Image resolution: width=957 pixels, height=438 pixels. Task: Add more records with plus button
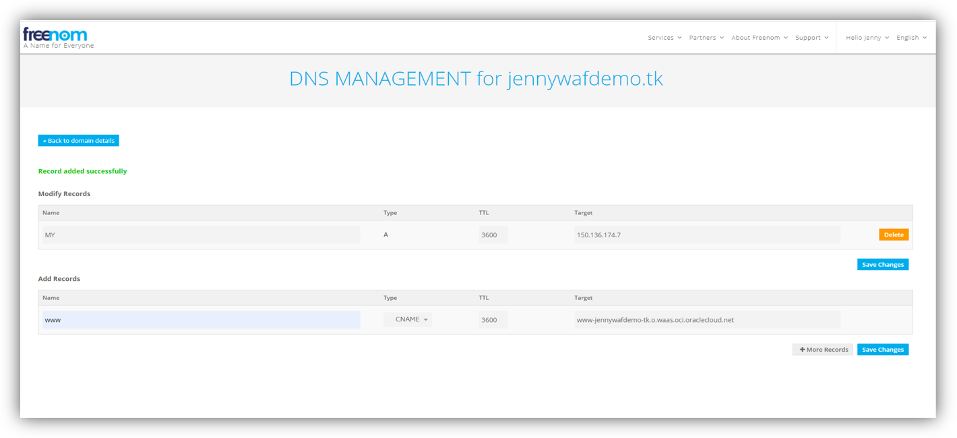pyautogui.click(x=822, y=350)
